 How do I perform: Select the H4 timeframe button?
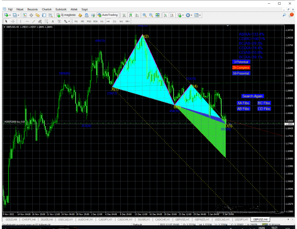click(x=108, y=21)
